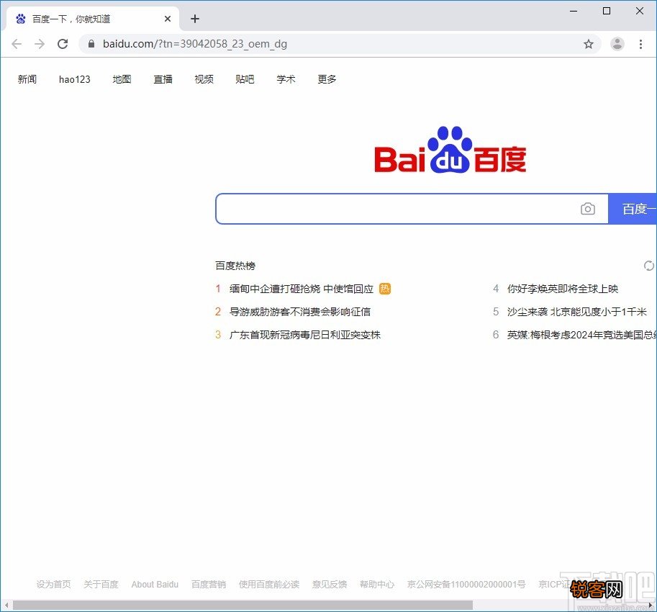Click the horizontal scrollbar thumb

click(243, 606)
